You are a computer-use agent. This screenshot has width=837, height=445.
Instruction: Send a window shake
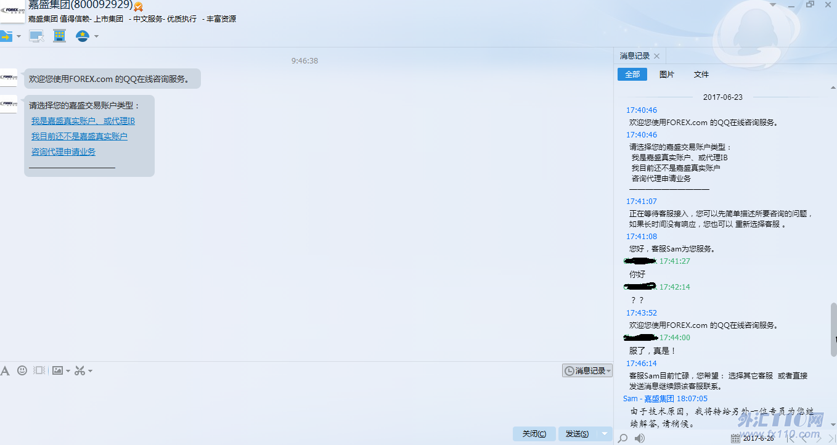(x=39, y=370)
